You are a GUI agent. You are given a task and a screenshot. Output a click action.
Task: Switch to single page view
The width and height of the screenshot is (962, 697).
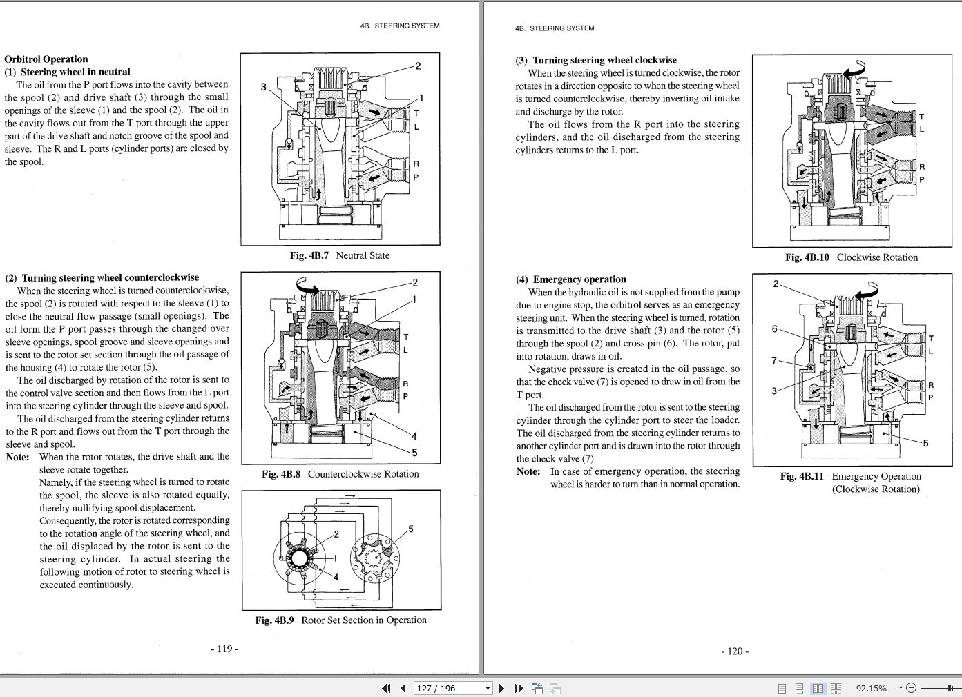(x=782, y=688)
